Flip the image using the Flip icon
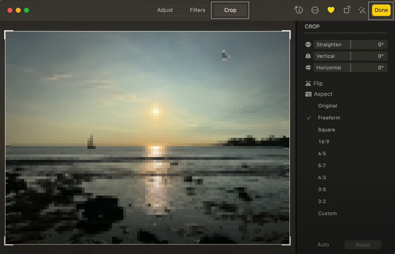395x254 pixels. point(308,83)
